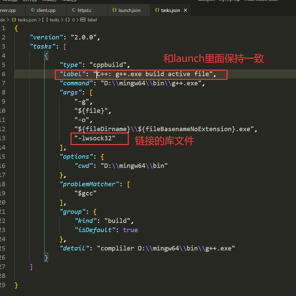Switch to the client.cpp tab
This screenshot has height=296, width=296.
pos(46,10)
